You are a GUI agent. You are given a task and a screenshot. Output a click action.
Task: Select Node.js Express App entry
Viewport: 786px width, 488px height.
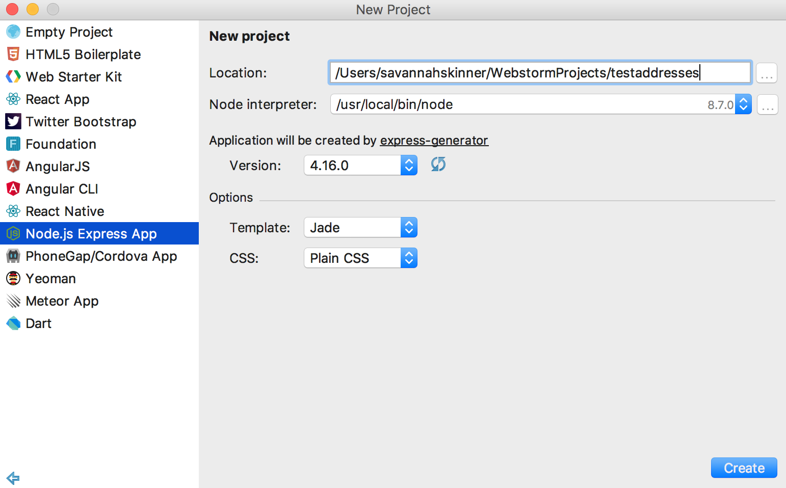pyautogui.click(x=99, y=234)
